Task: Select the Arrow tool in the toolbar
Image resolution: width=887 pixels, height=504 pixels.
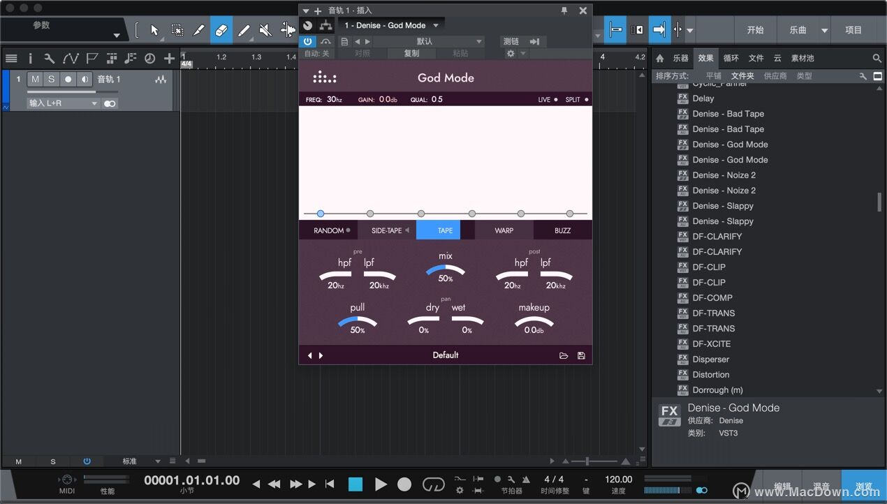Action: point(155,30)
